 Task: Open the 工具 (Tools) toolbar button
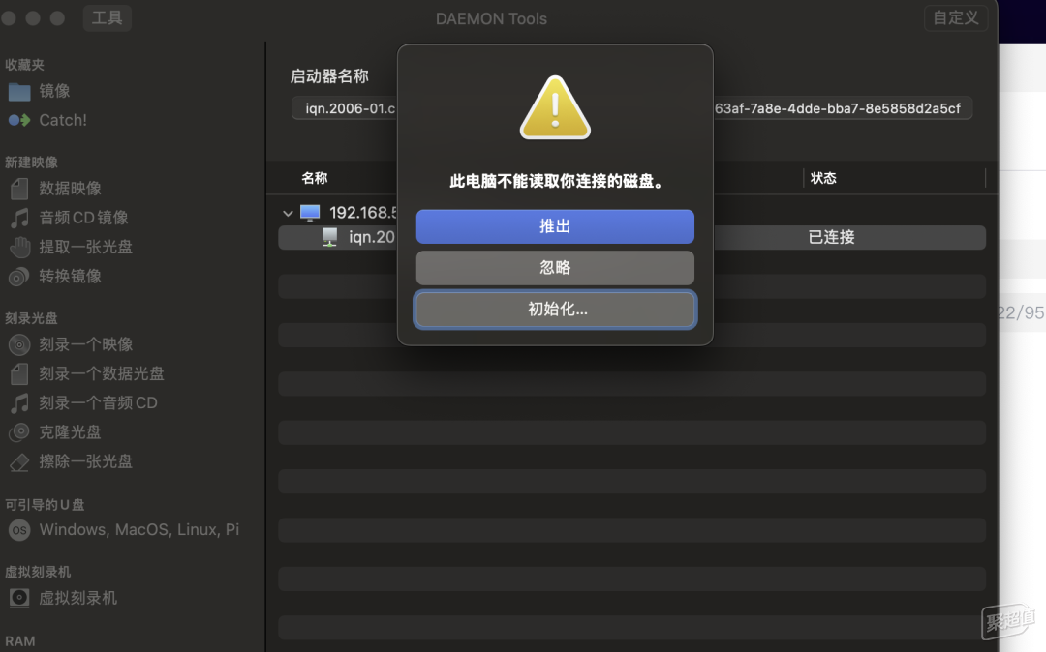click(x=107, y=18)
